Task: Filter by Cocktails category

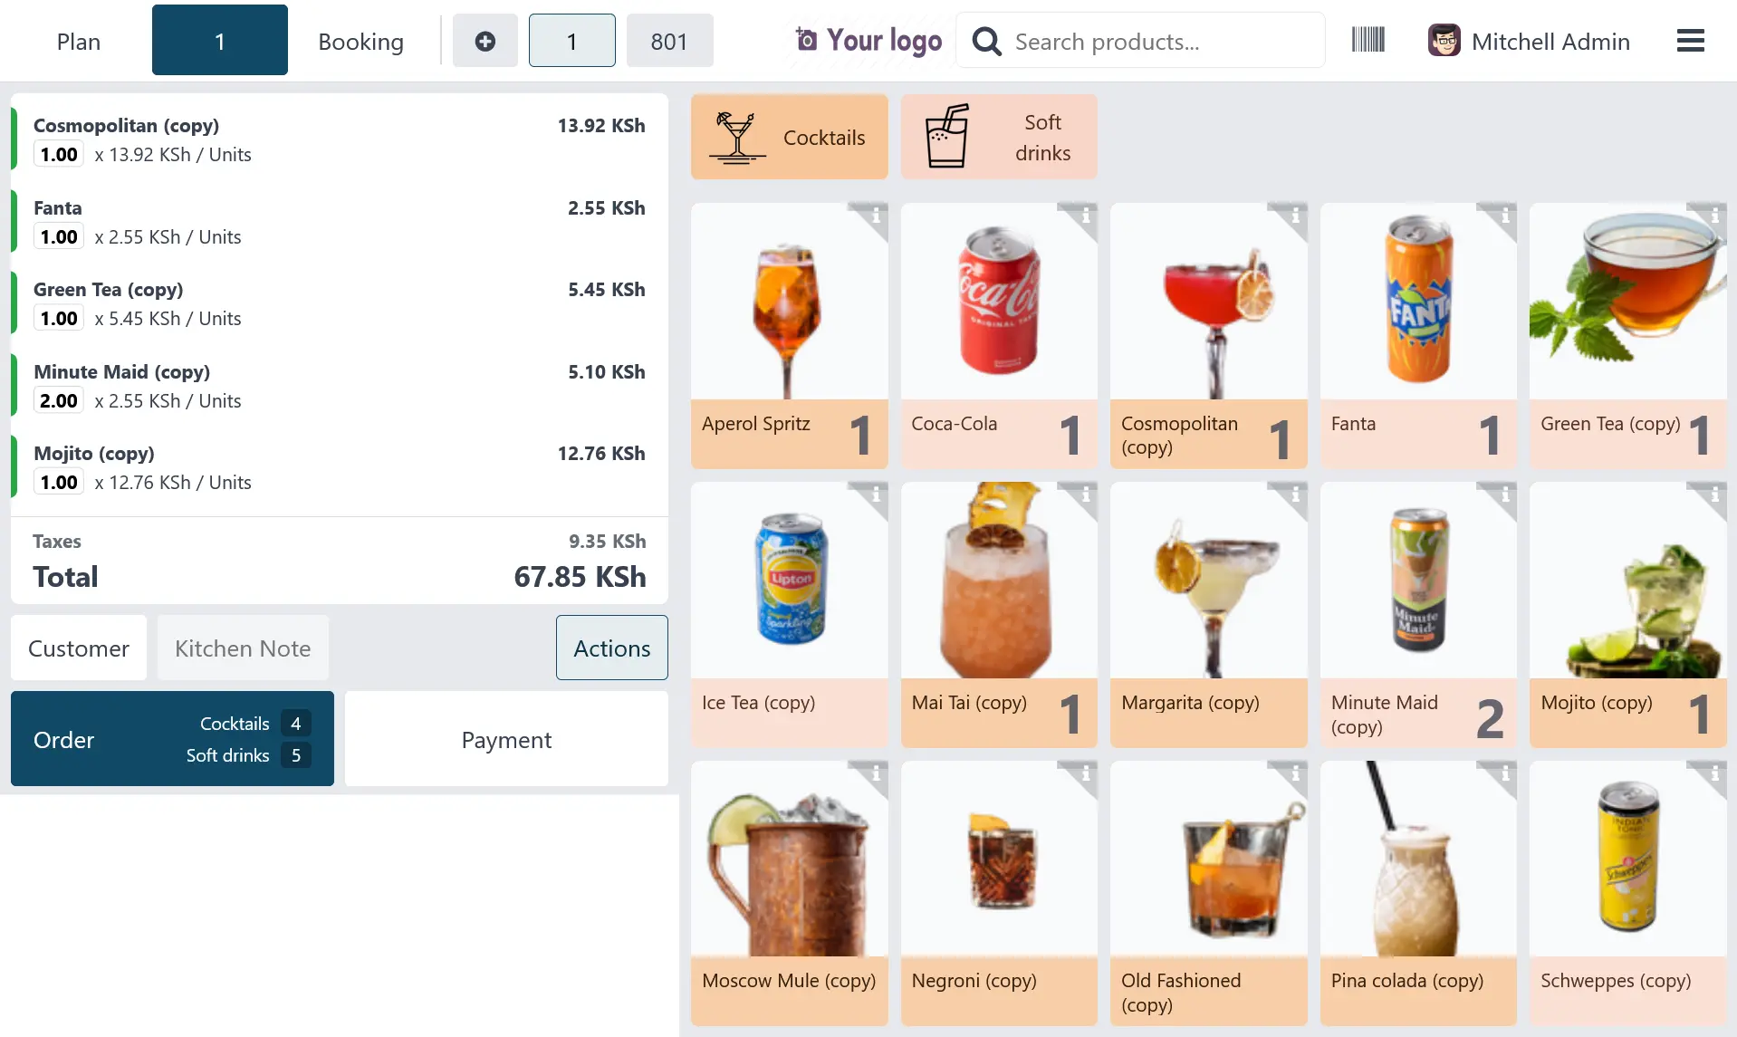Action: coord(789,137)
